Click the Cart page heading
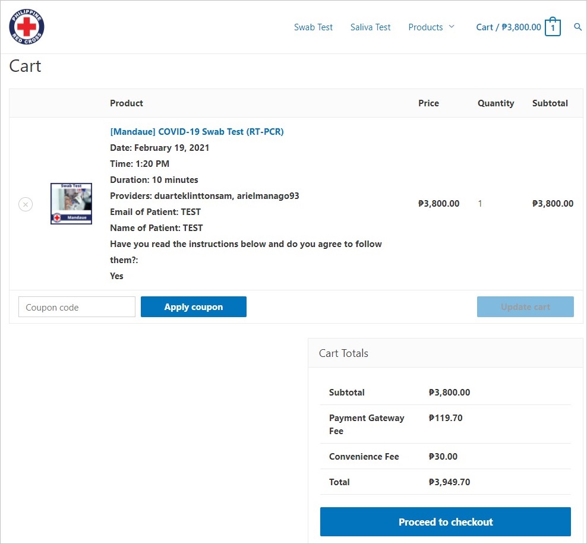 click(25, 67)
